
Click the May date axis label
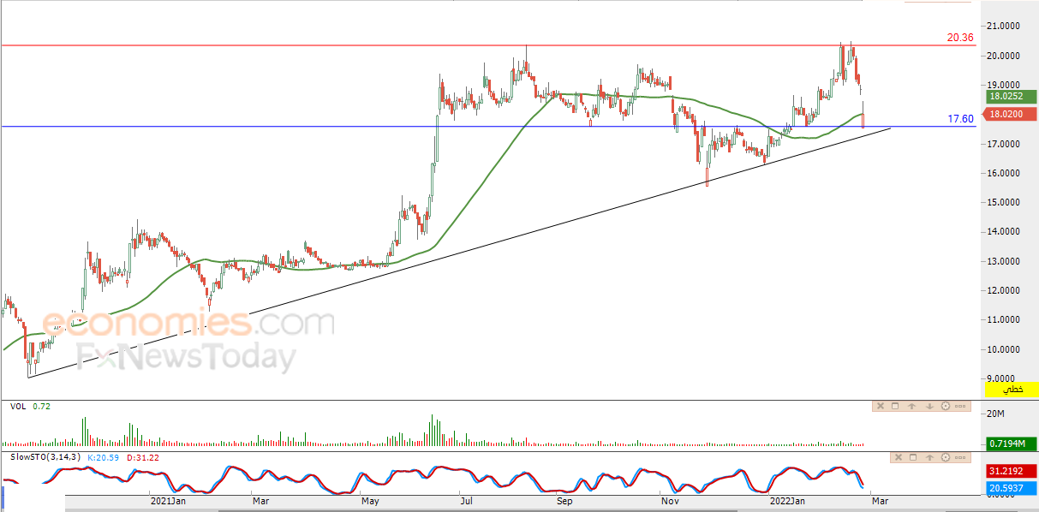(x=370, y=500)
